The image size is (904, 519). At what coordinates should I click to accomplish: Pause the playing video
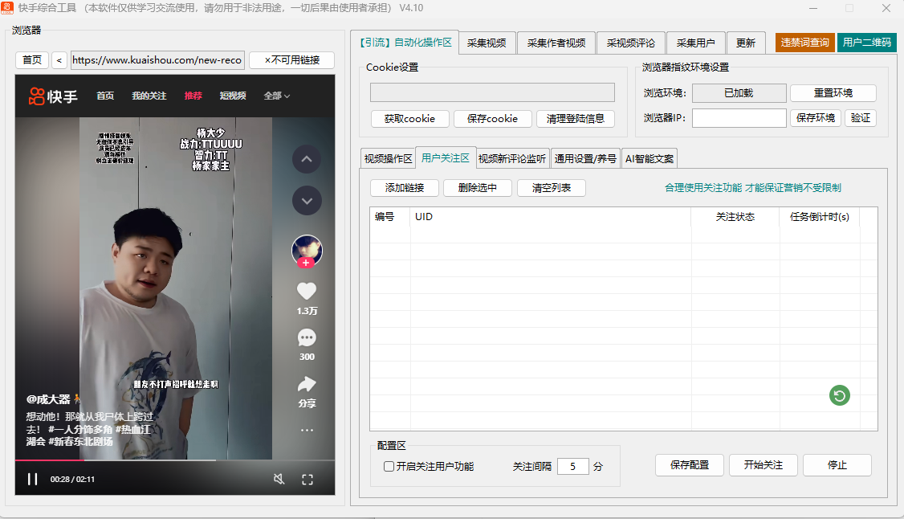[x=33, y=479]
